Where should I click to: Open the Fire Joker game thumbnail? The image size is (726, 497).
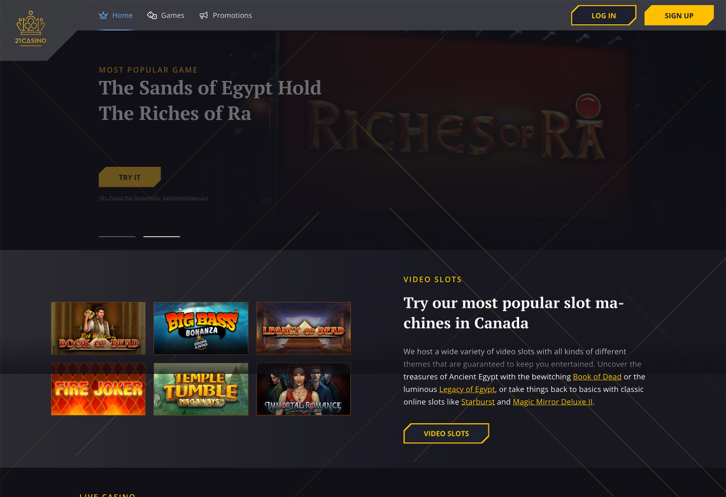[98, 389]
